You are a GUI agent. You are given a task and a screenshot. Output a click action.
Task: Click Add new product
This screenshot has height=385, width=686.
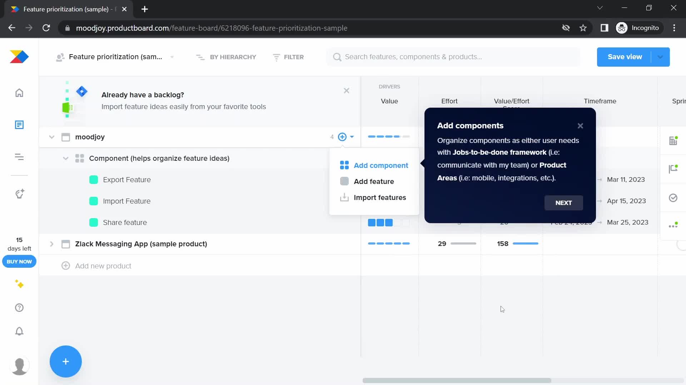103,266
